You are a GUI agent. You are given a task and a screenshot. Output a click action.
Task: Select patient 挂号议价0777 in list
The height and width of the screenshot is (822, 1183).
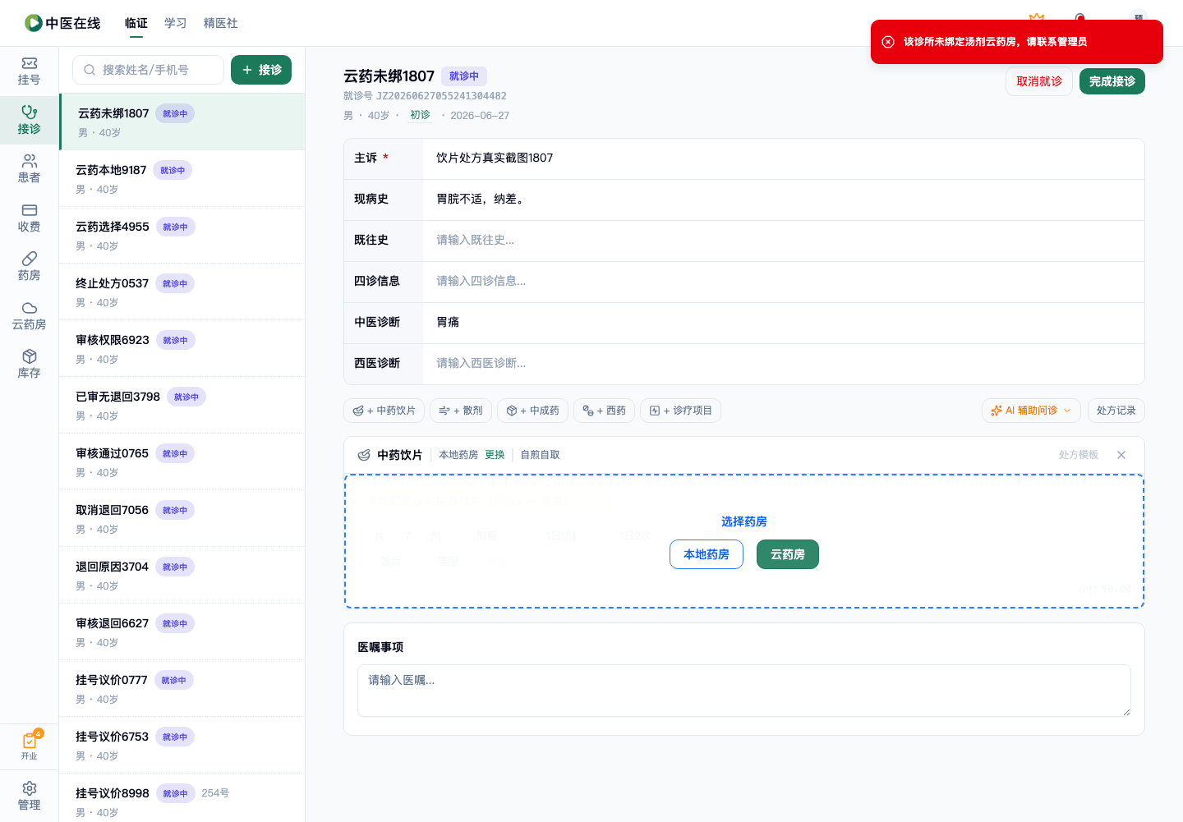(x=182, y=688)
